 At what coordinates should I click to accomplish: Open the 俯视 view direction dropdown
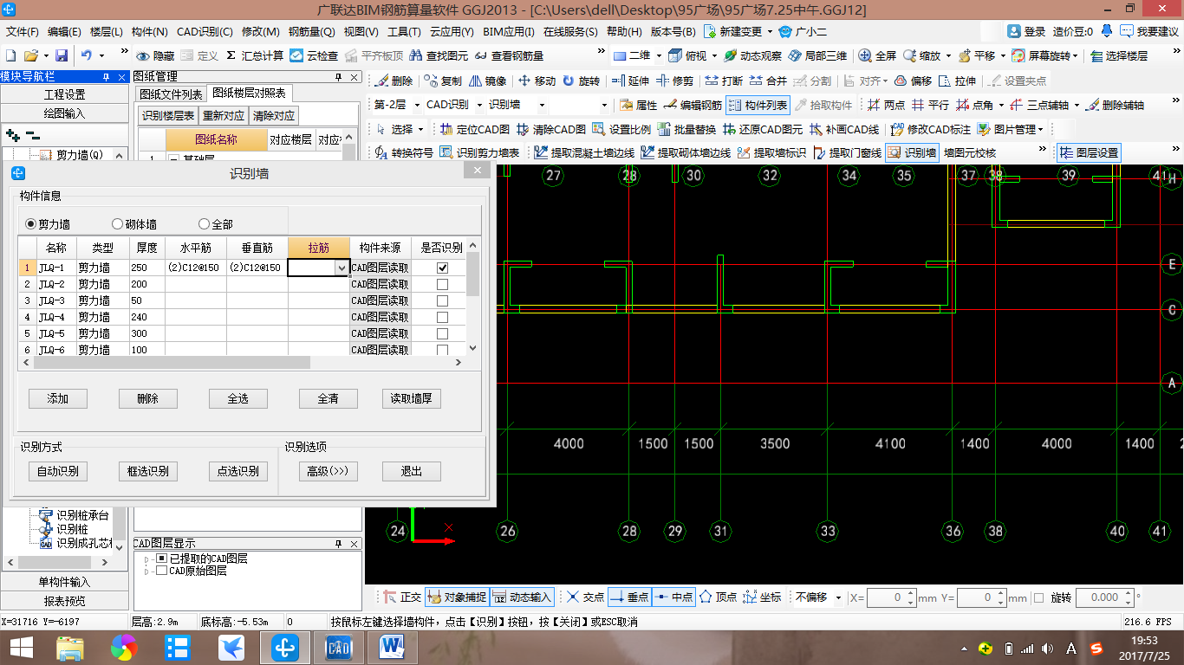coord(712,55)
